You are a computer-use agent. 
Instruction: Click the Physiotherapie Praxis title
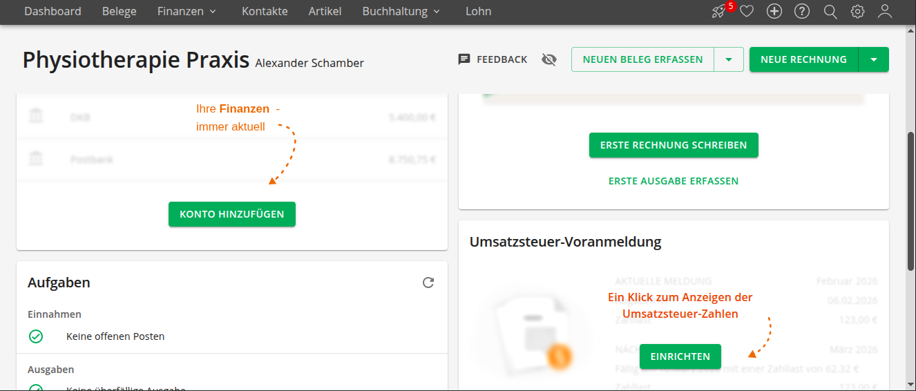135,60
